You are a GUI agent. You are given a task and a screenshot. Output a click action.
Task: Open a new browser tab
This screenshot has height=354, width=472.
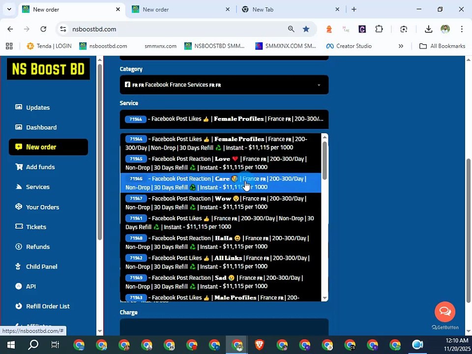(x=354, y=10)
